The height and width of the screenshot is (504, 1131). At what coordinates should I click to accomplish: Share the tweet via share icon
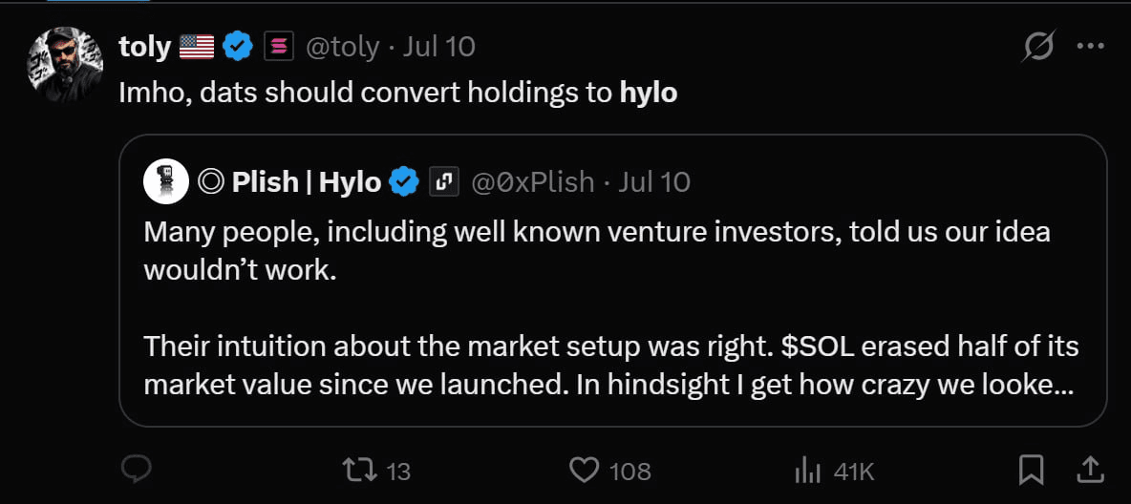point(1091,471)
